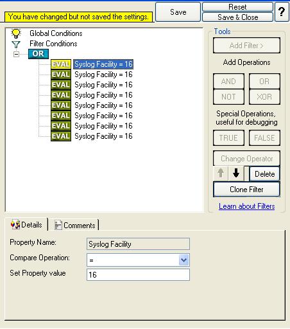Click the OR operator node icon

(x=38, y=54)
